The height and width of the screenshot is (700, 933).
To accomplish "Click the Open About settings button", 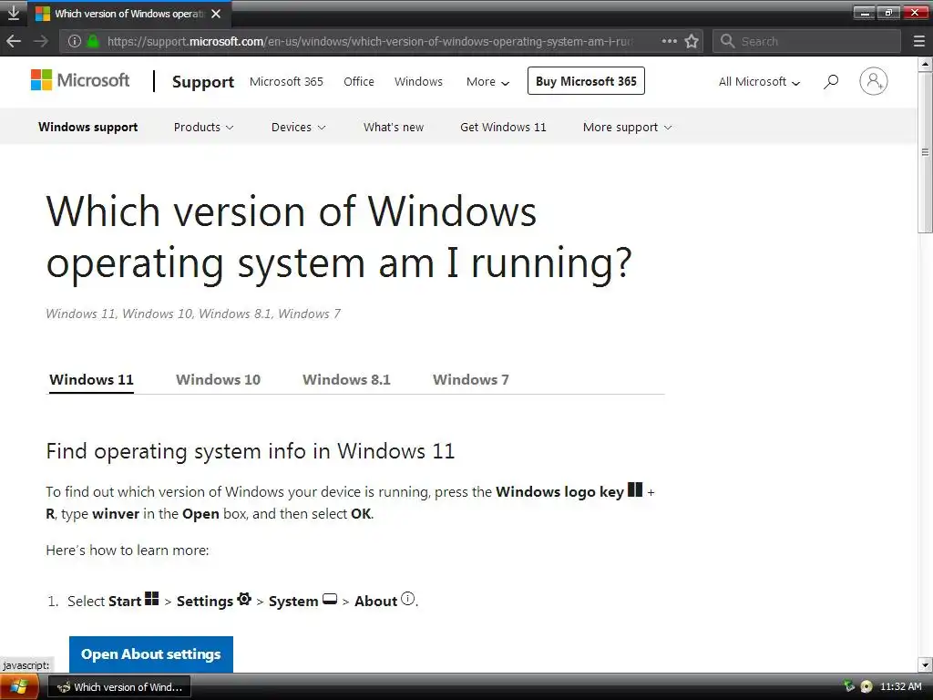I will [151, 654].
